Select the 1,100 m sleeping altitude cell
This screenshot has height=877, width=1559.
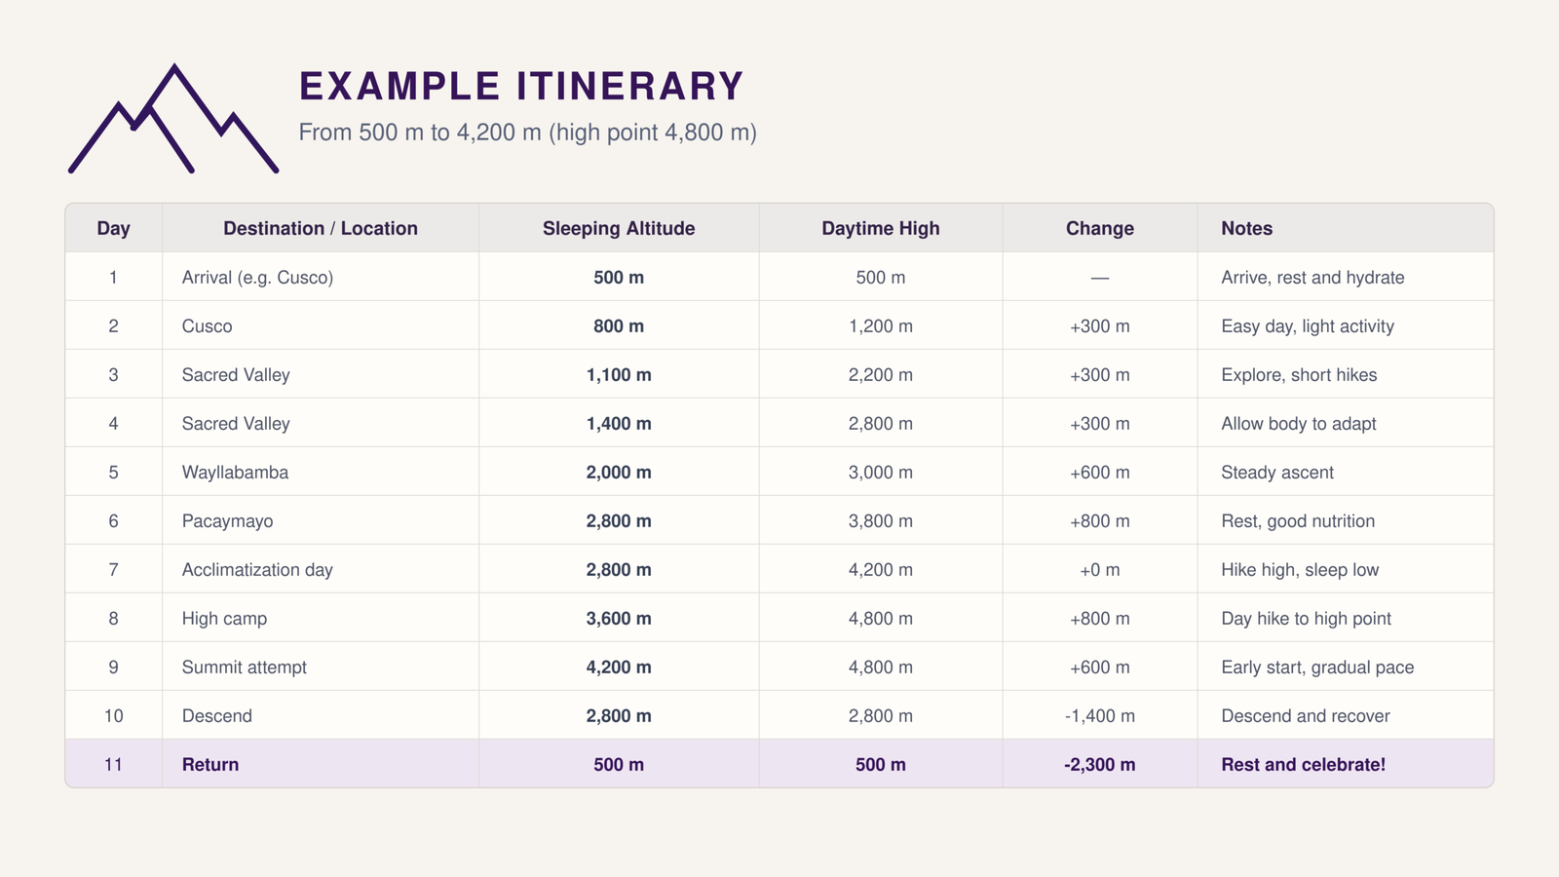619,375
